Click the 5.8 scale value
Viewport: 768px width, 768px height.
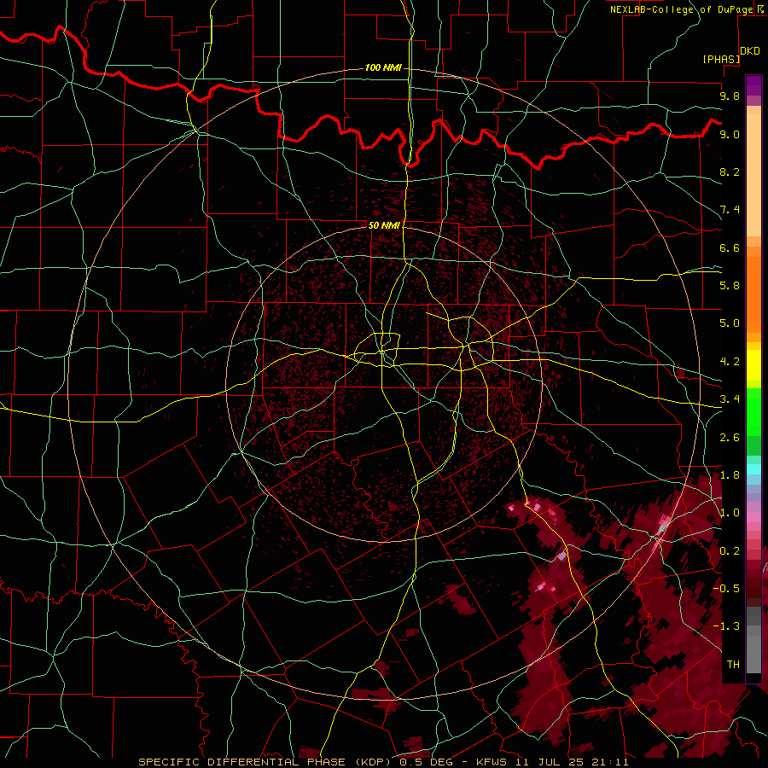point(730,286)
